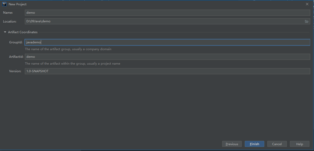Image resolution: width=314 pixels, height=151 pixels.
Task: Cancel the new project wizard
Action: pyautogui.click(x=277, y=144)
